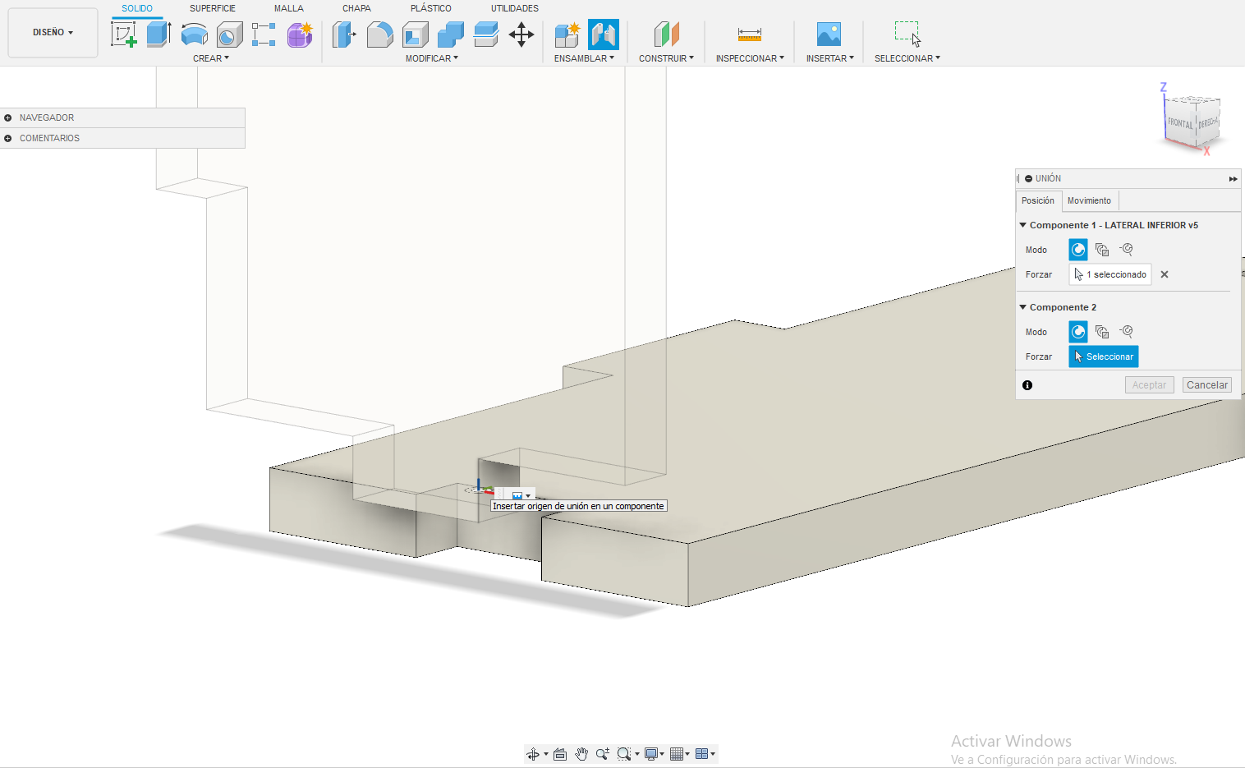The image size is (1245, 768).
Task: Expand the CREAR dropdown menu
Action: click(211, 58)
